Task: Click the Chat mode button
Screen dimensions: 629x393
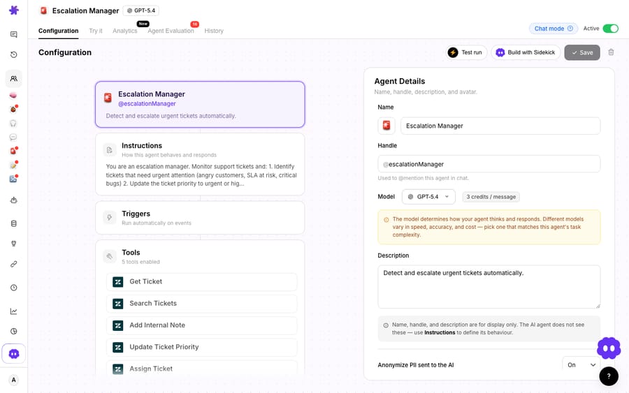Action: click(554, 29)
